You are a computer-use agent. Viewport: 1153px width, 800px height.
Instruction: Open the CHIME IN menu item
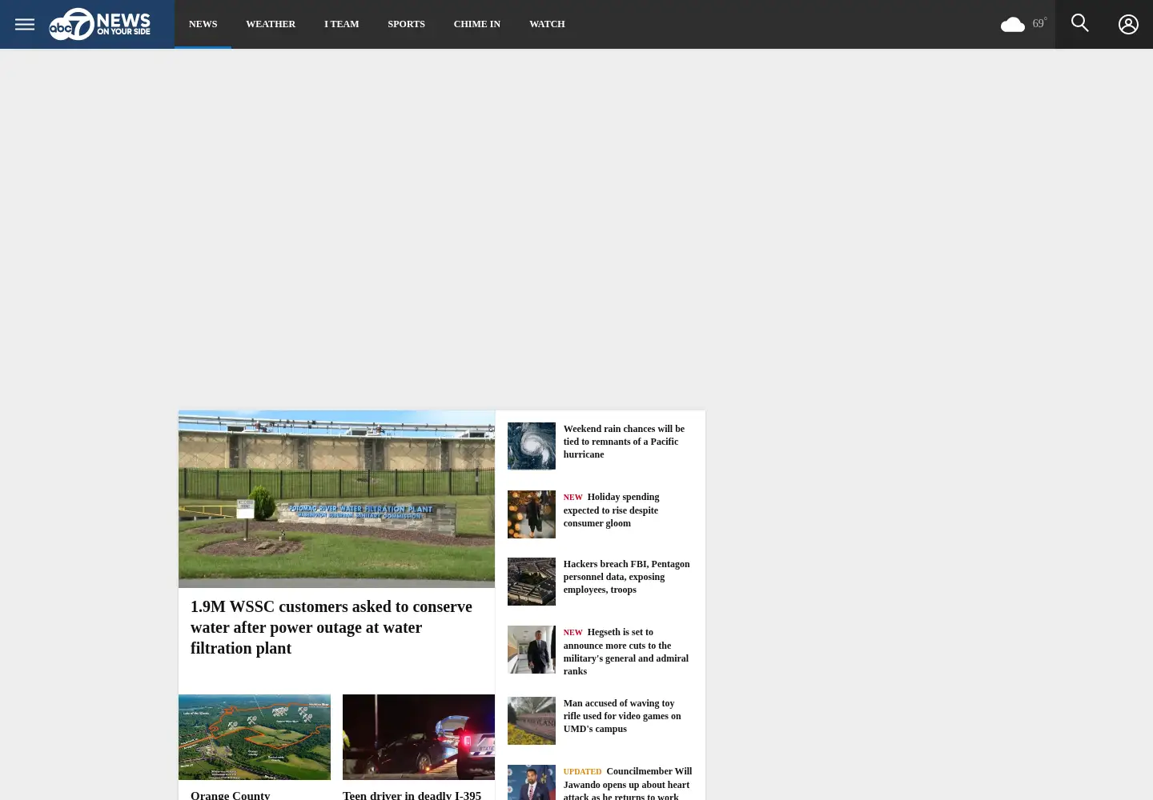pos(476,24)
